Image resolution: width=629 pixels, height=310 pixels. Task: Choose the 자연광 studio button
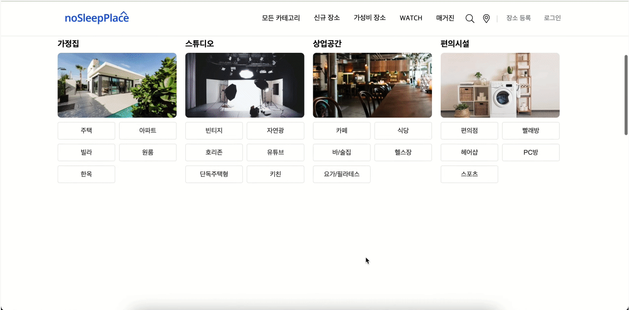(276, 131)
